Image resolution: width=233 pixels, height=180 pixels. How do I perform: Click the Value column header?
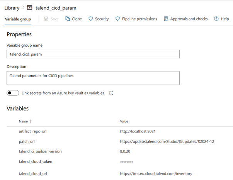124,121
